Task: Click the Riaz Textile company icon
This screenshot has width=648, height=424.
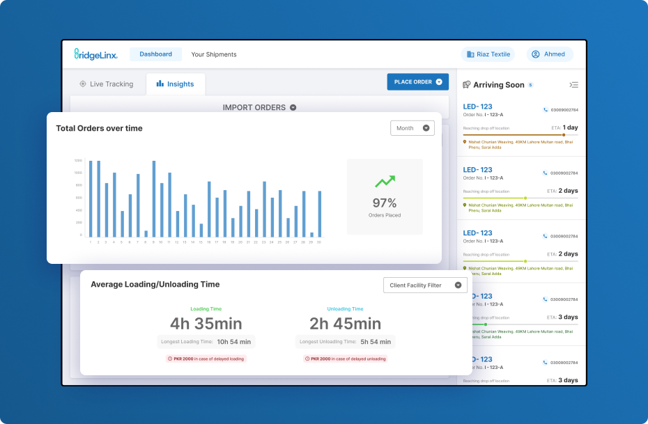Action: [470, 54]
